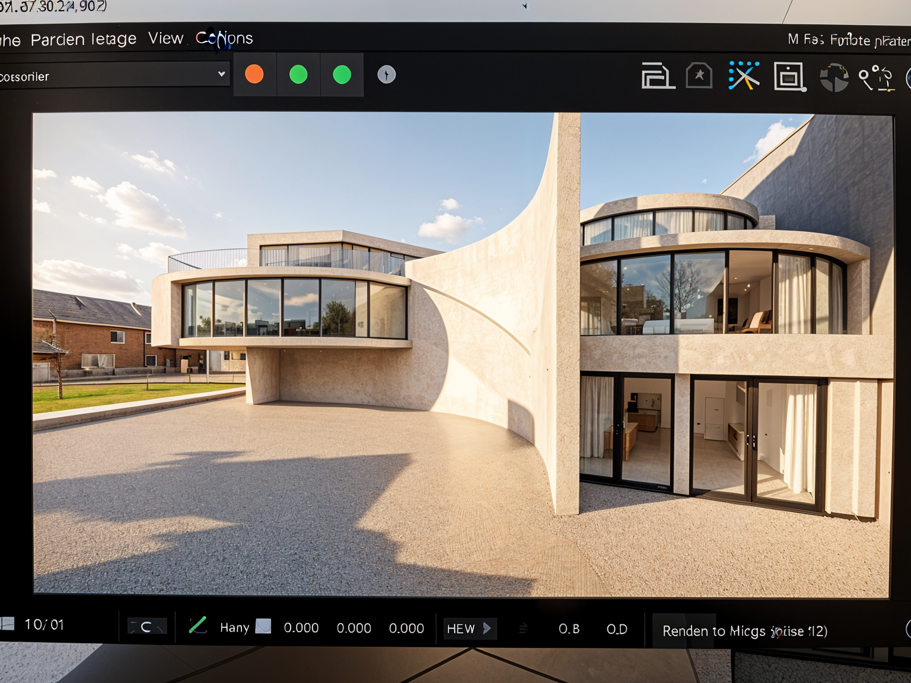
Task: Open the refresh 'C' selector box
Action: [147, 627]
